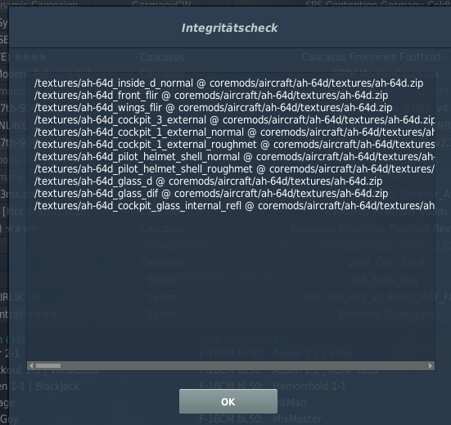Select the ah-64d_pilot_helmet_shell_roughmet line
This screenshot has height=425, width=451.
234,169
